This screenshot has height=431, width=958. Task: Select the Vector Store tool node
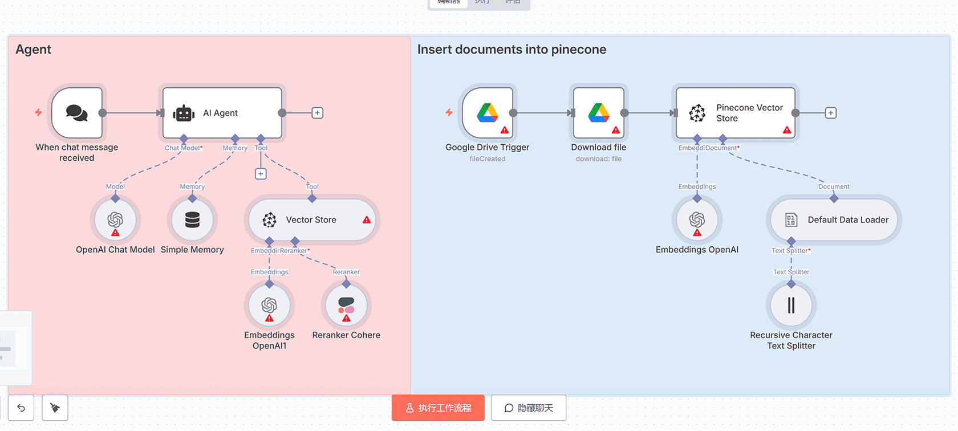click(x=311, y=220)
